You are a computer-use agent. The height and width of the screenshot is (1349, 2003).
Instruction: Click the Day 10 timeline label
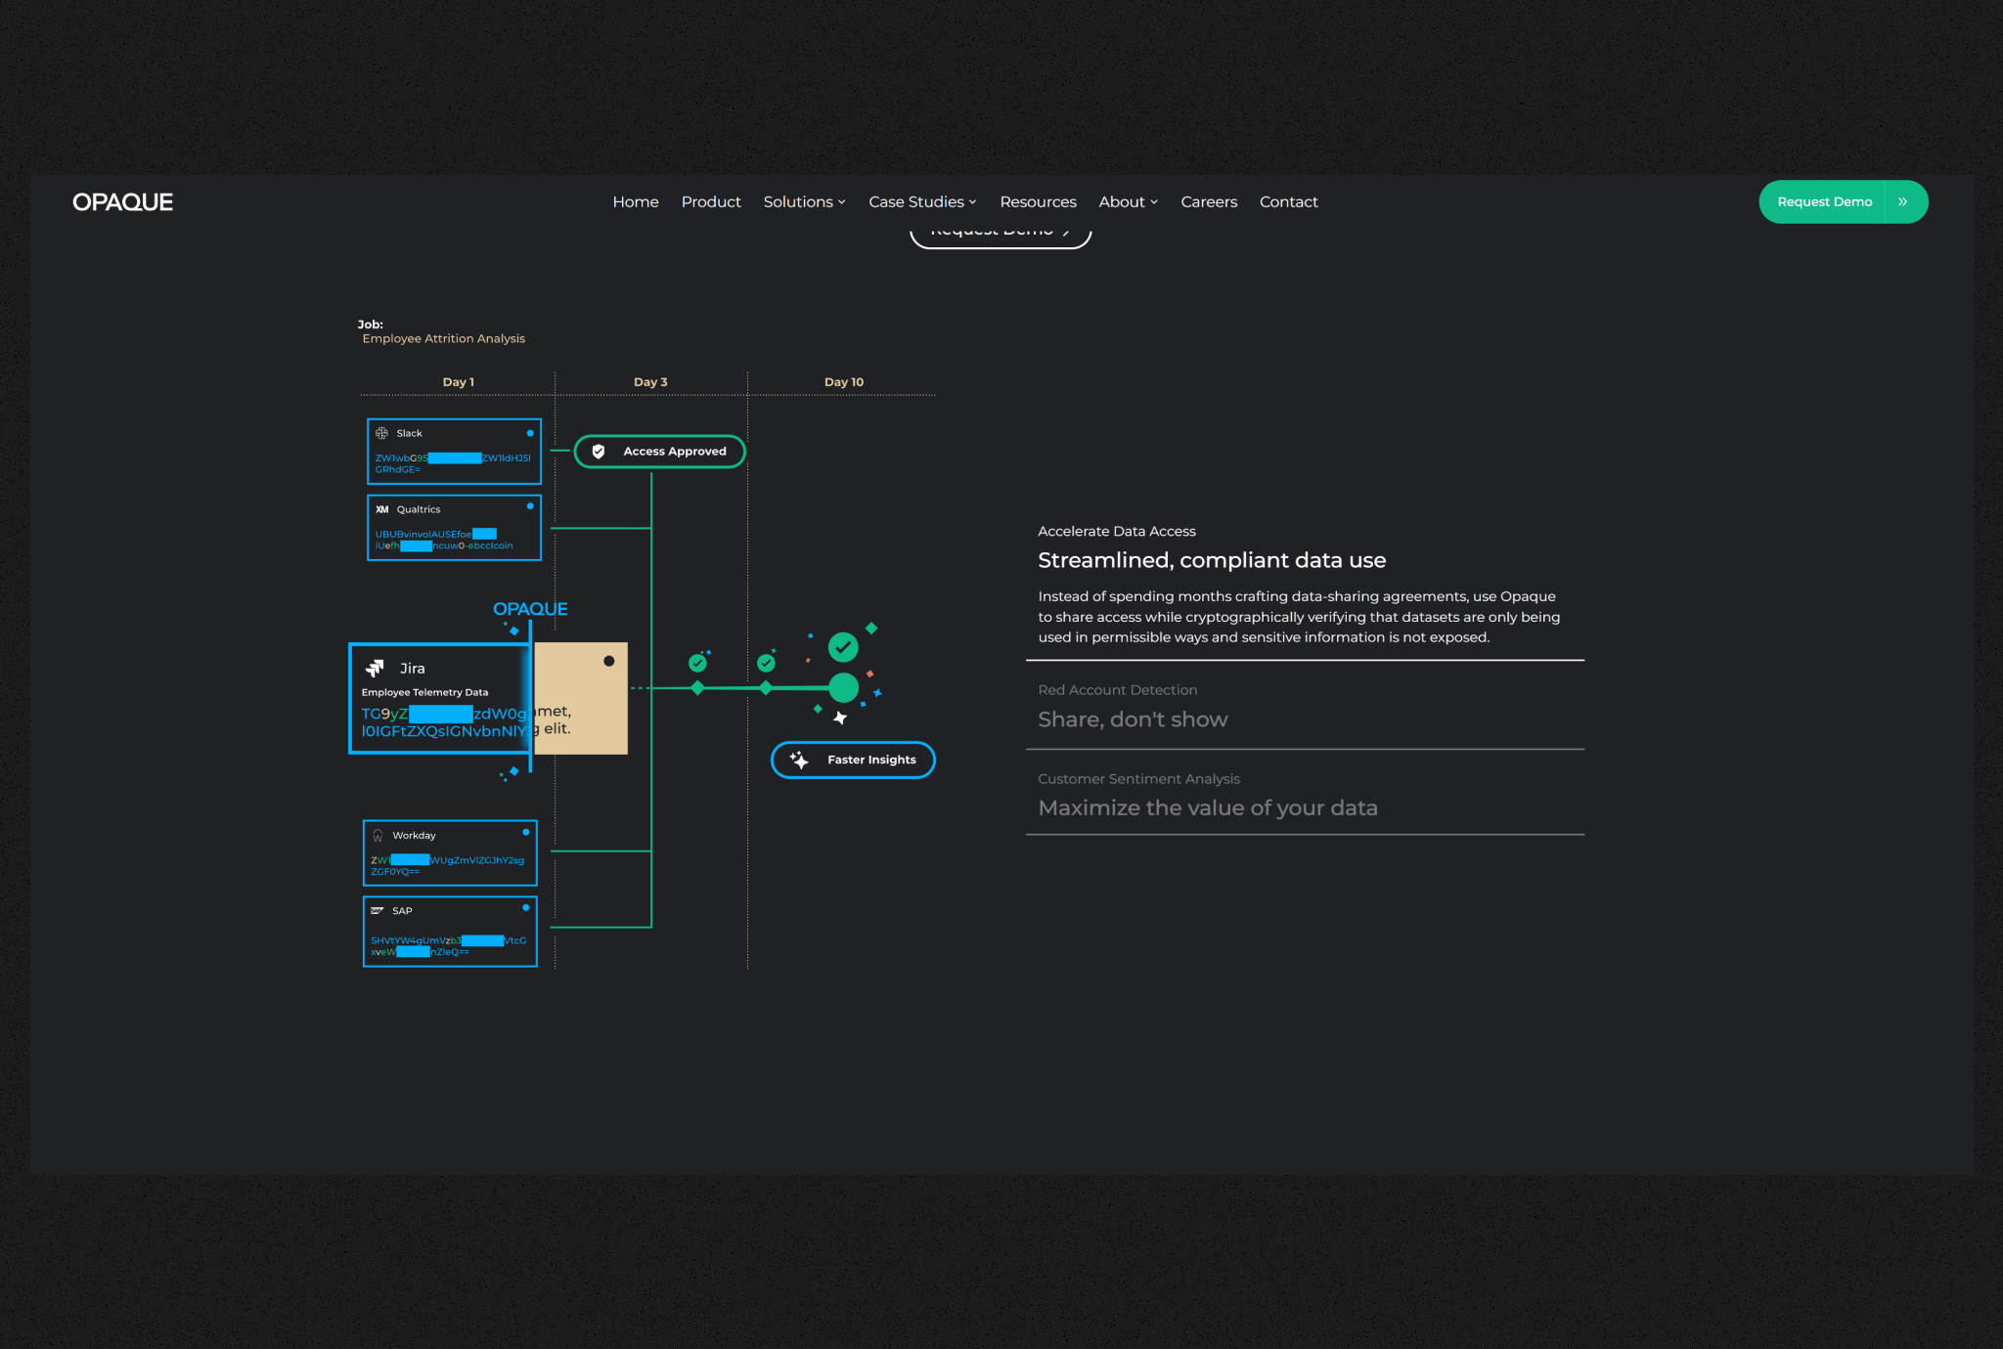pyautogui.click(x=843, y=382)
